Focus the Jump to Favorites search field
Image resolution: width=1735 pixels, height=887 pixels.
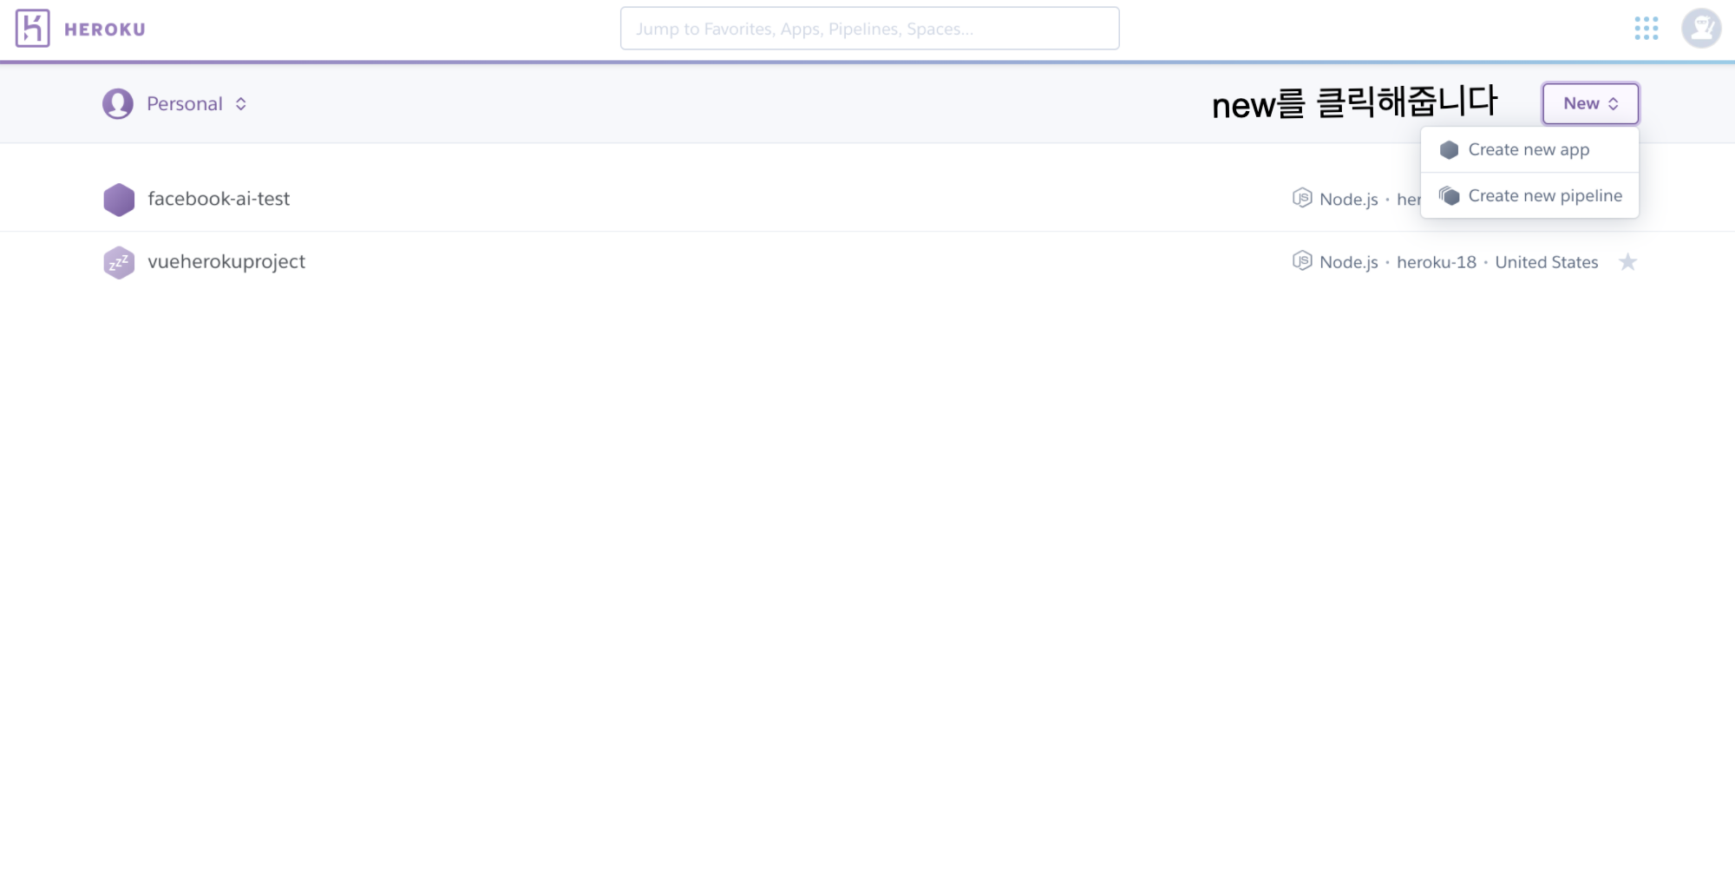(869, 29)
